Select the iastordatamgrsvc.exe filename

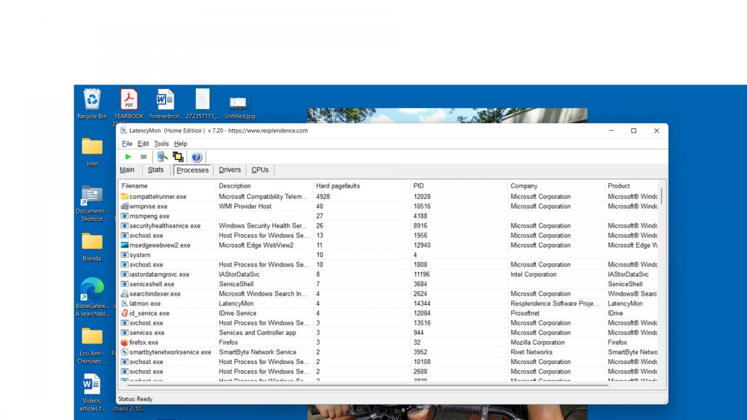pos(159,274)
